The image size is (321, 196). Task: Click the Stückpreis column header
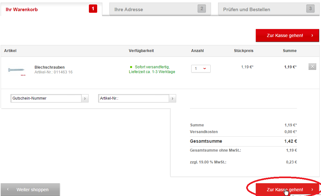point(244,51)
